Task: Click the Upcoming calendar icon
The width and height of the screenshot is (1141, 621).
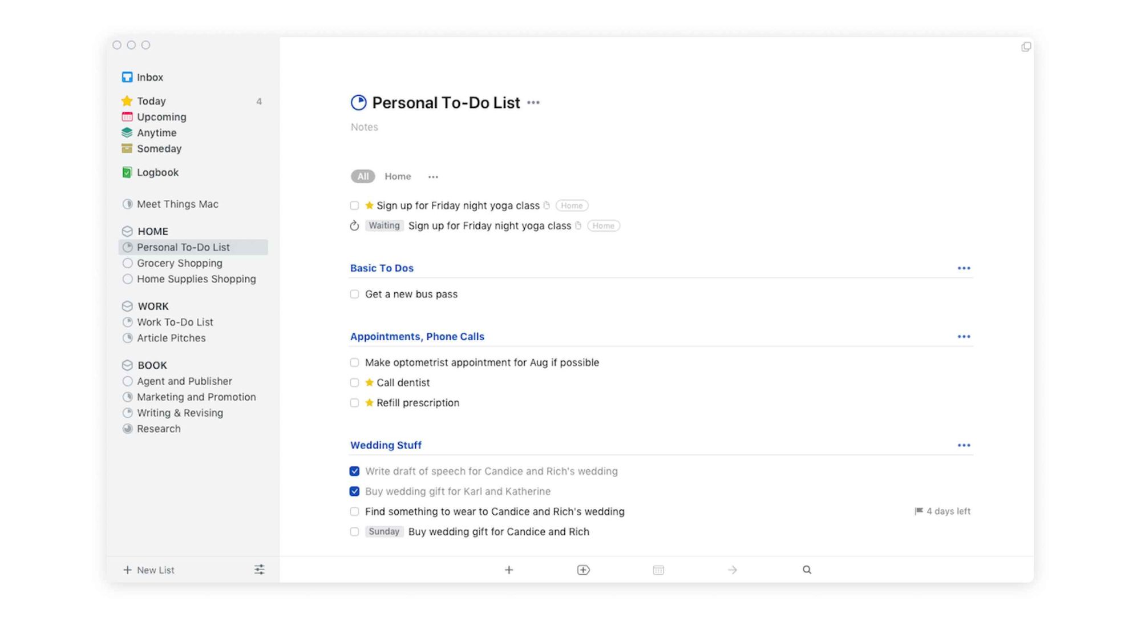Action: pos(126,116)
